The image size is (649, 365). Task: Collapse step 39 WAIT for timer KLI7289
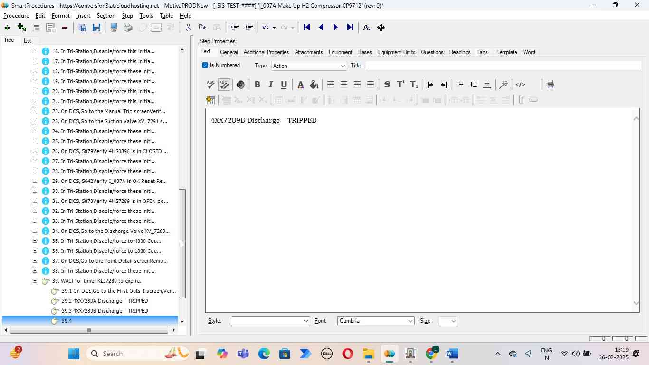[x=35, y=281]
